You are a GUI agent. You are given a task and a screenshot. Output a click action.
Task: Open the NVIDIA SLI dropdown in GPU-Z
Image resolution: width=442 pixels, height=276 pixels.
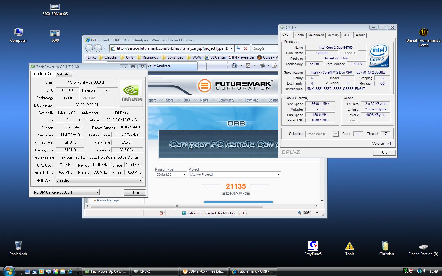coord(99,180)
